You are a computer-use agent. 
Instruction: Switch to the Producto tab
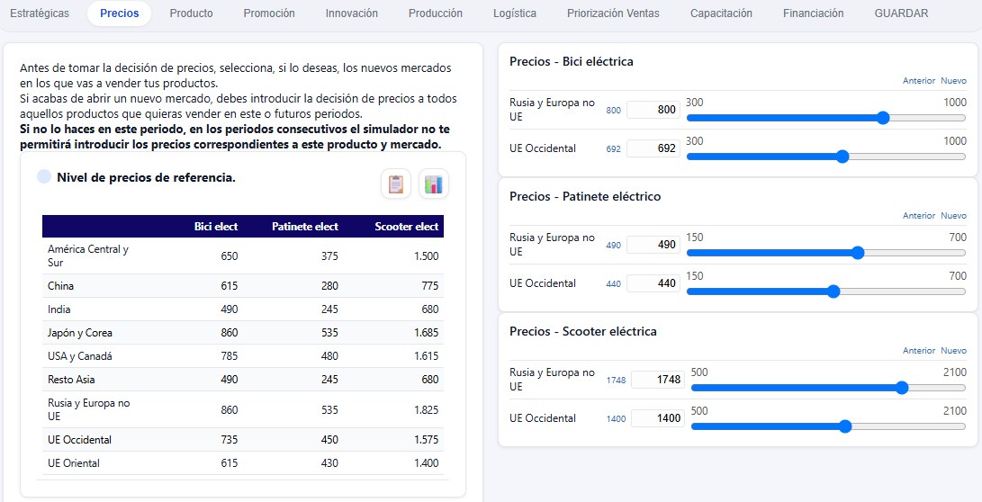(191, 13)
